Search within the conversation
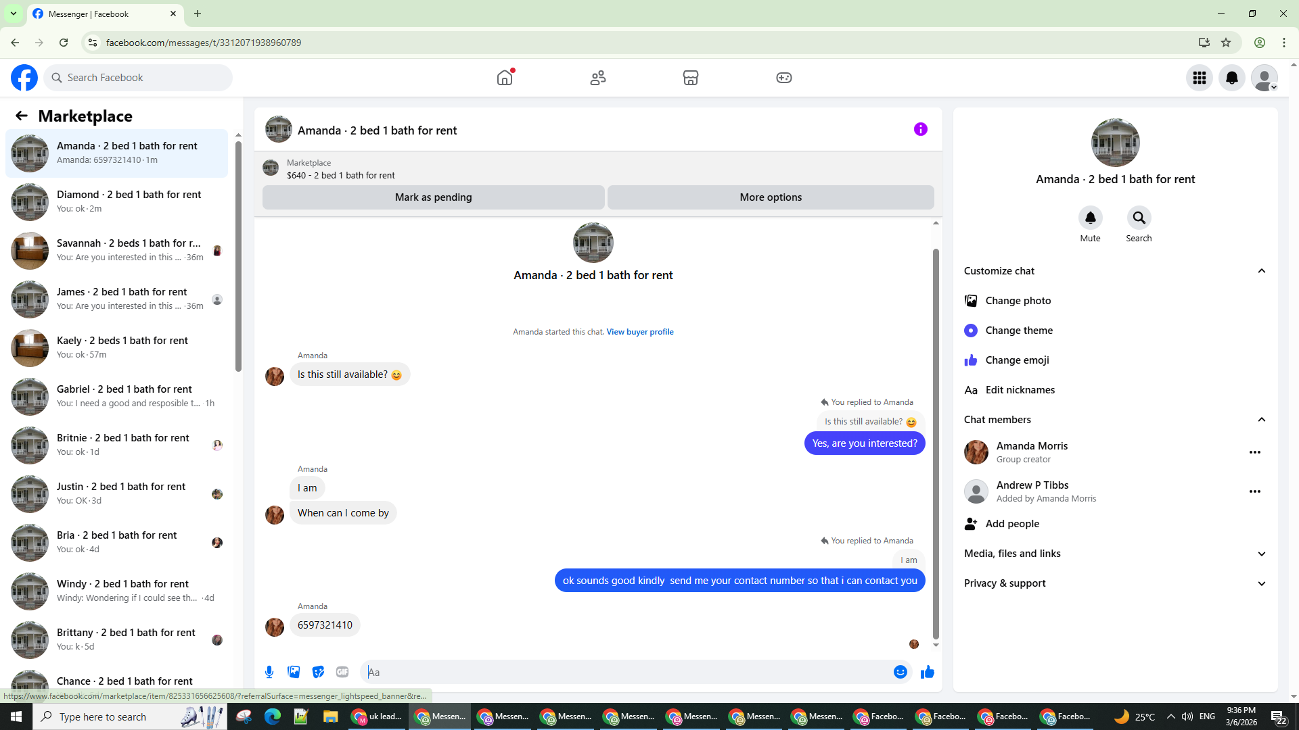Viewport: 1299px width, 730px height. click(1139, 218)
